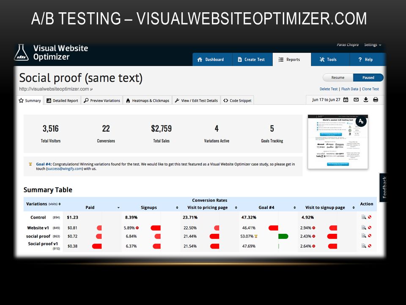
Task: Select the Summary sub-tab
Action: pos(30,101)
